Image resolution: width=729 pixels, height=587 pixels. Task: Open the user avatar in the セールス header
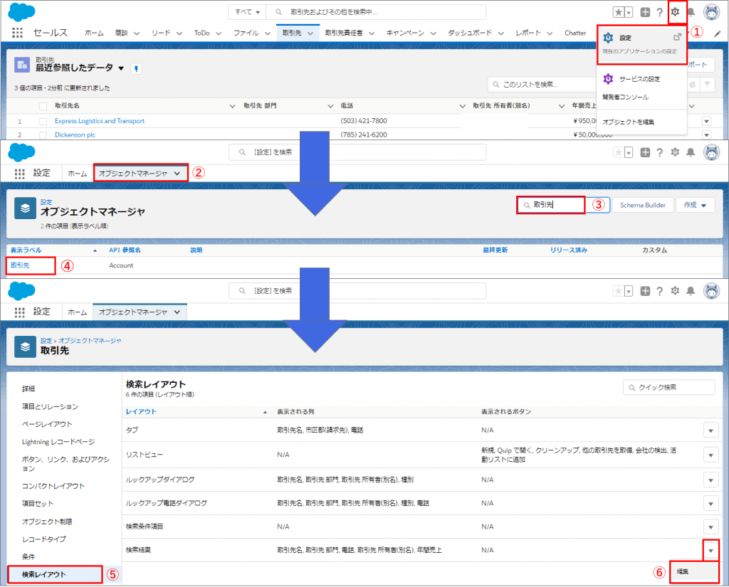711,13
